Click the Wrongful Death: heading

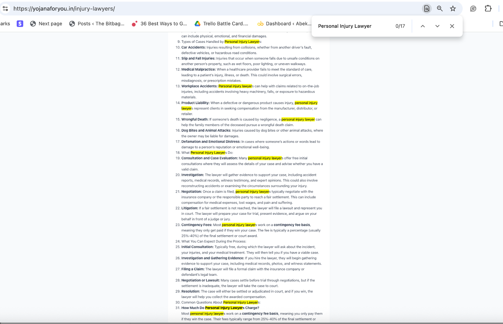pos(195,119)
